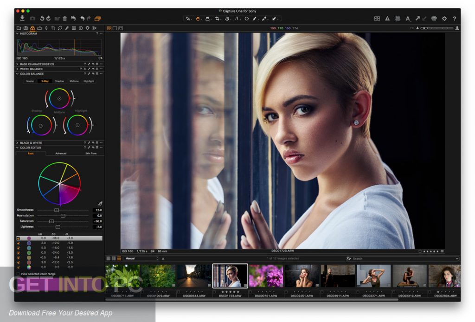Select the orange Pan hand tool
Screen dimensions: 475x322
198,19
